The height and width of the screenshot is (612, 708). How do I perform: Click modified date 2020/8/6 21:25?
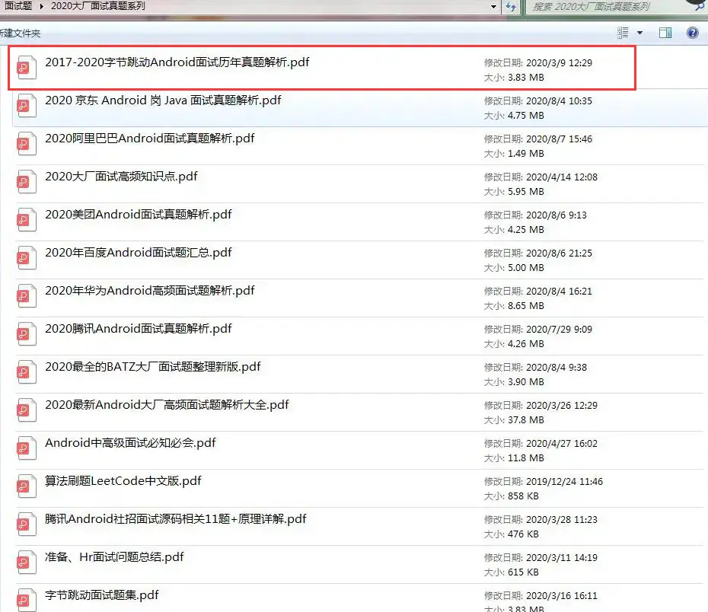click(559, 253)
